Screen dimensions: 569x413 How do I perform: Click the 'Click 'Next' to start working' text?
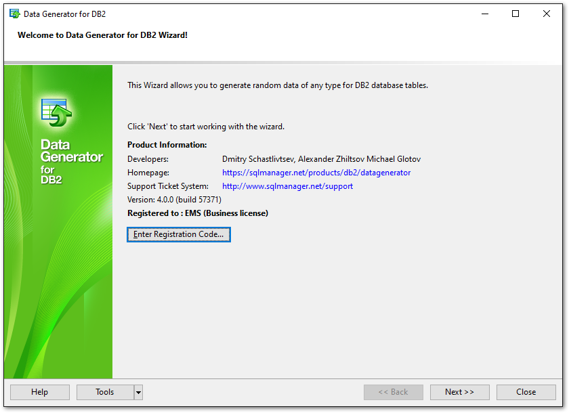point(206,127)
